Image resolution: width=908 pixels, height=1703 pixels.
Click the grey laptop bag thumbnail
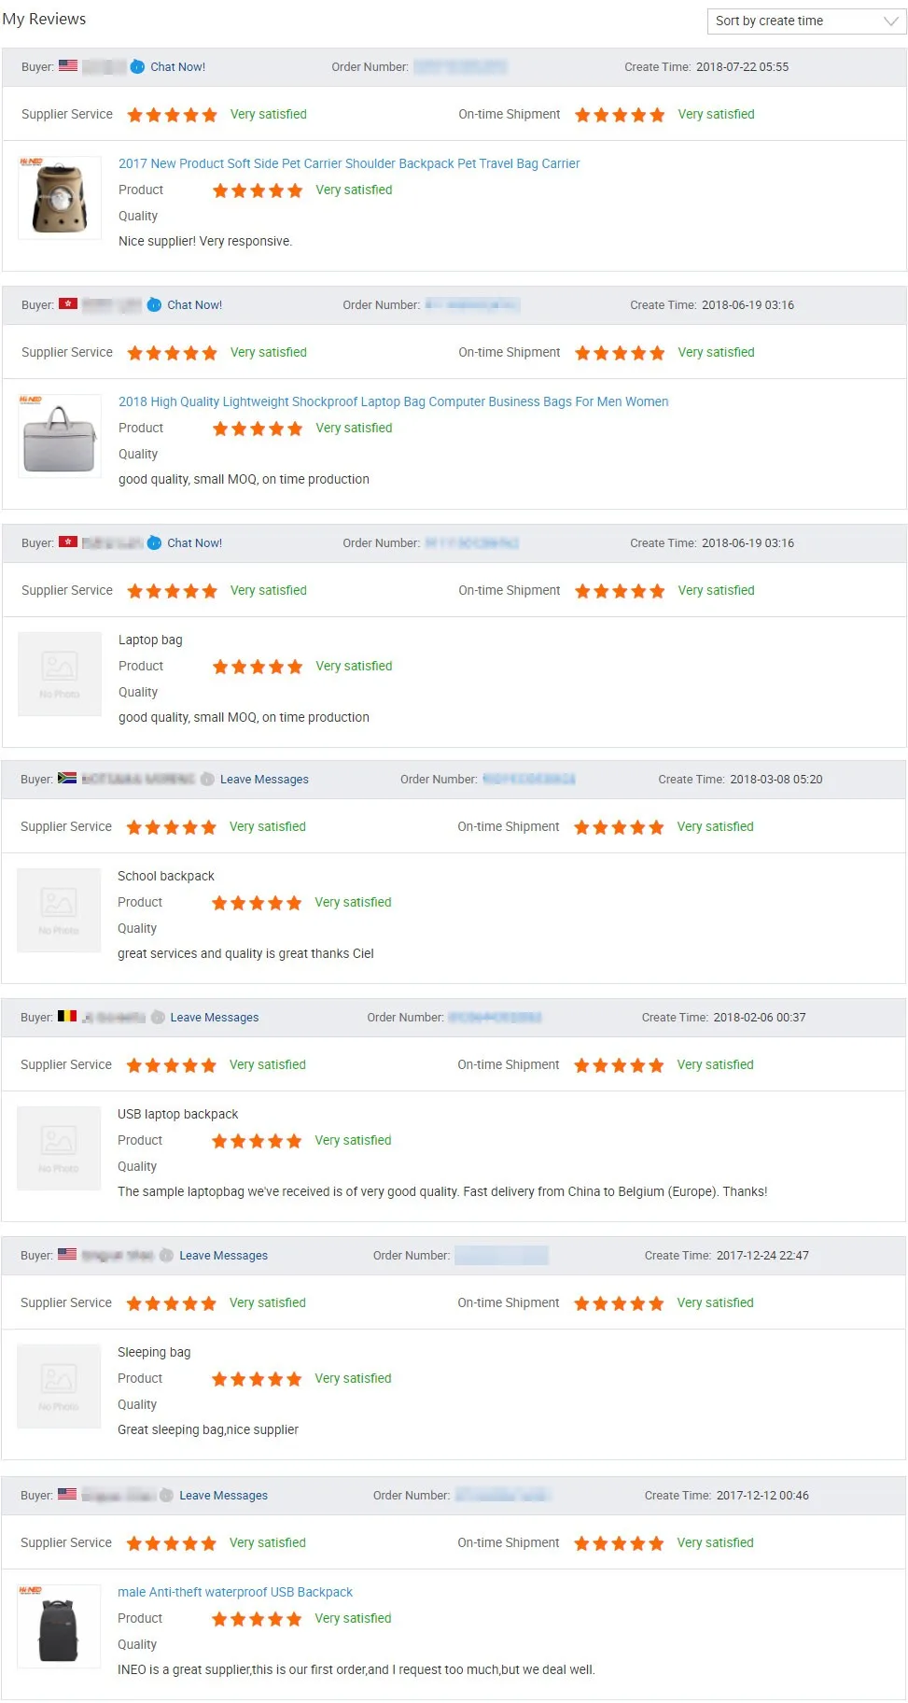(x=60, y=436)
